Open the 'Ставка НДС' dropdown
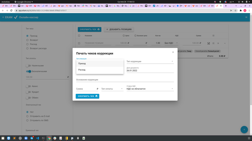The image size is (252, 141). click(x=150, y=89)
